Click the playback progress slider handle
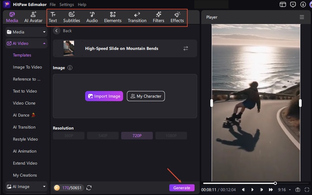 coord(275,183)
